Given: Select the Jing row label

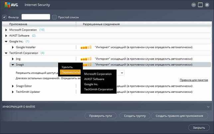Looking at the screenshot, I should click(x=18, y=59).
